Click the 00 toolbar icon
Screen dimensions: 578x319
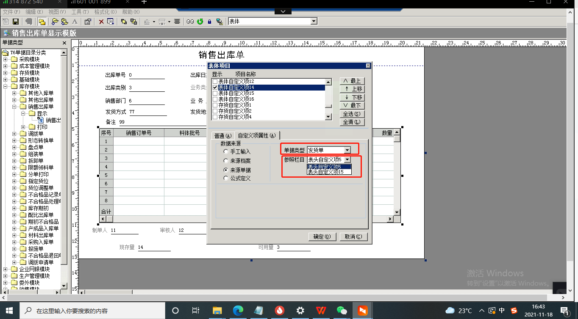coord(191,21)
